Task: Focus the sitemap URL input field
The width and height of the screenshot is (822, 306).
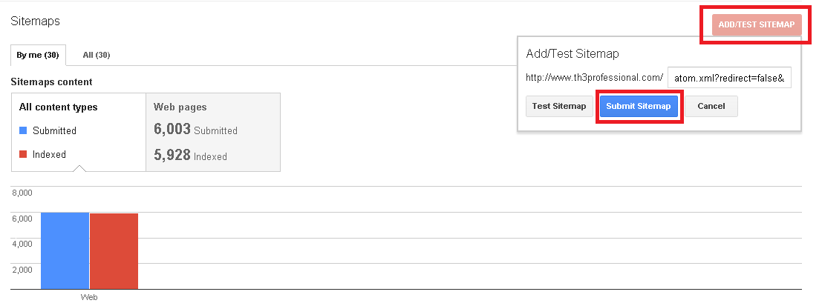Action: (729, 78)
